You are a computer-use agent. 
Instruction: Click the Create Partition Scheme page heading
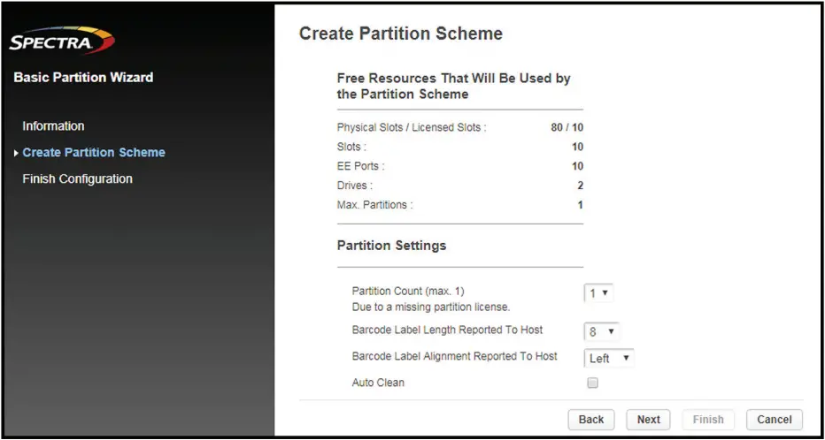pos(401,34)
